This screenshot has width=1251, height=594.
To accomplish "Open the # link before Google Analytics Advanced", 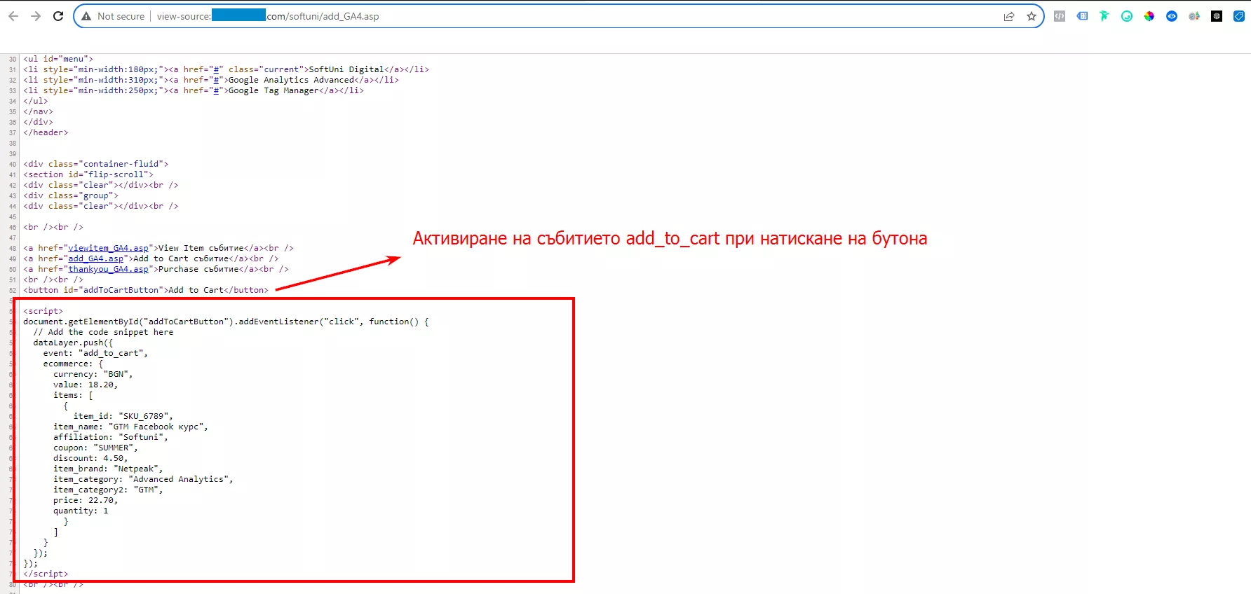I will coord(216,80).
